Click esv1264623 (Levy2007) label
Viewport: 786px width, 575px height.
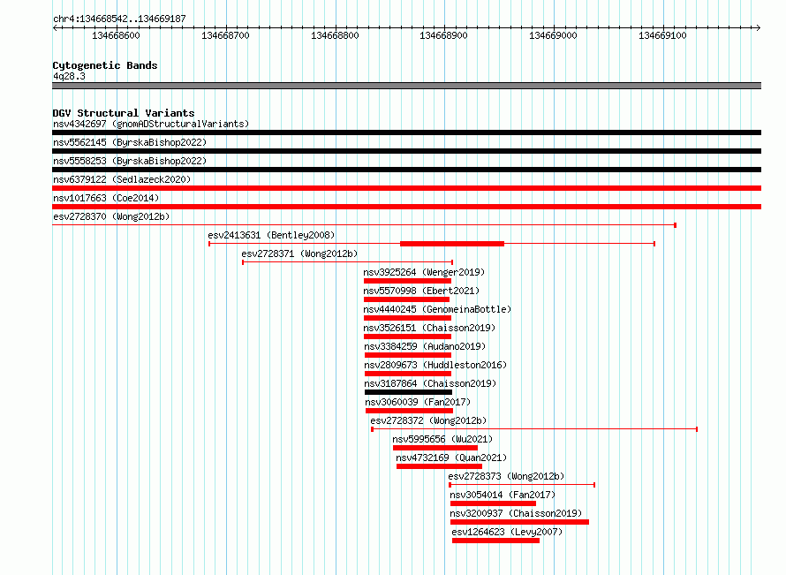[x=507, y=532]
